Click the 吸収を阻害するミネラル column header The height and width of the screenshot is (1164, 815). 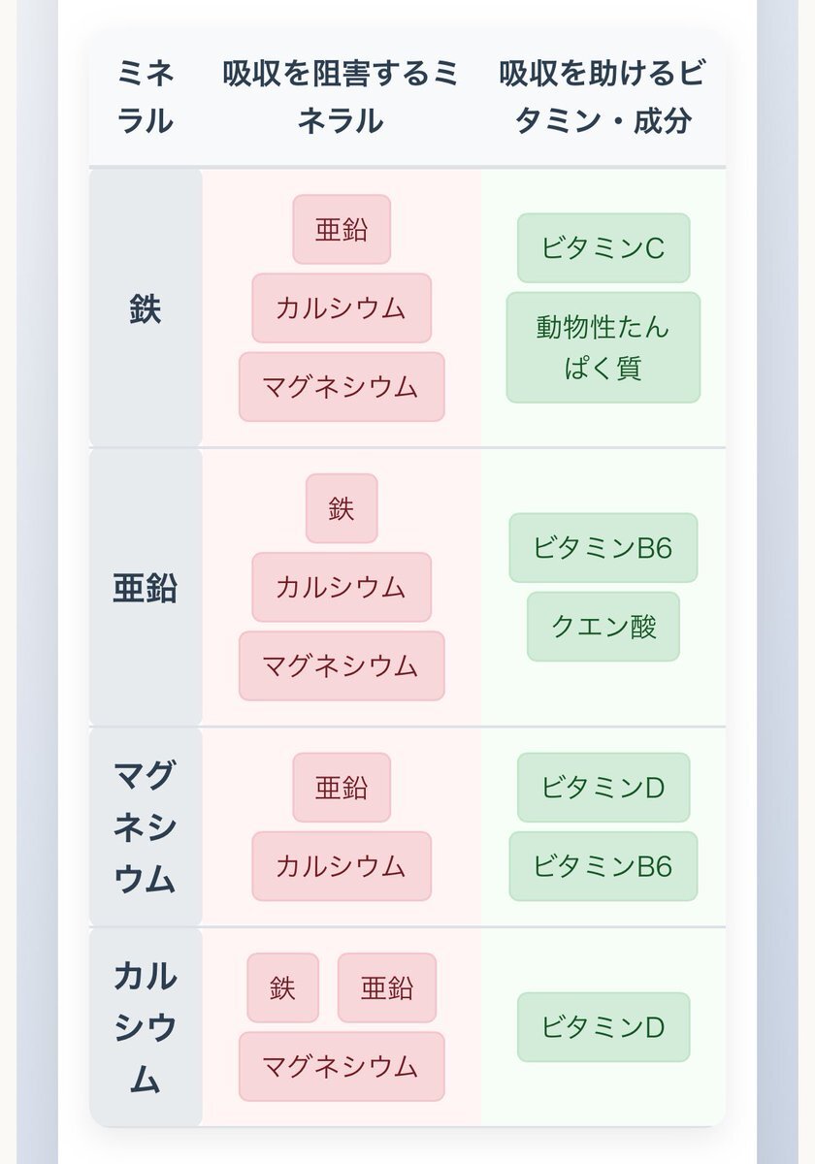[342, 97]
